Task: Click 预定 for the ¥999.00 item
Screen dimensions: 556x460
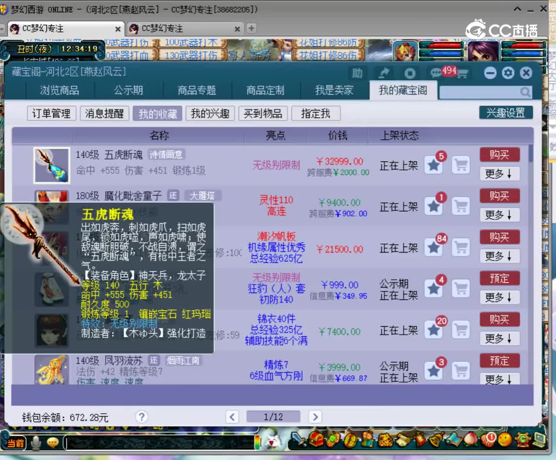Action: tap(500, 278)
